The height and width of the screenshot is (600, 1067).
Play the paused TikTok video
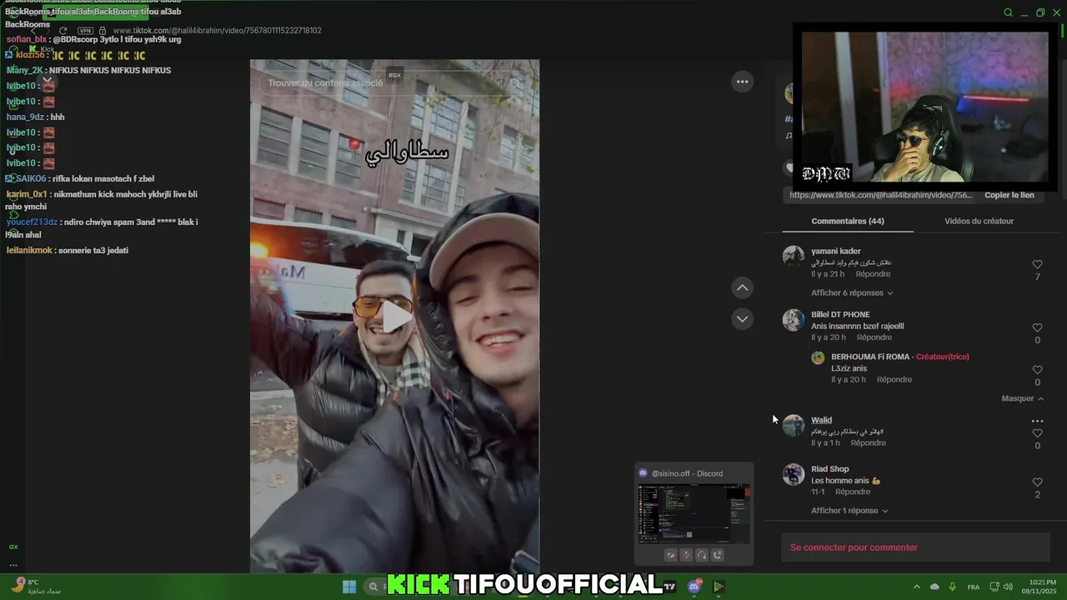[x=396, y=317]
